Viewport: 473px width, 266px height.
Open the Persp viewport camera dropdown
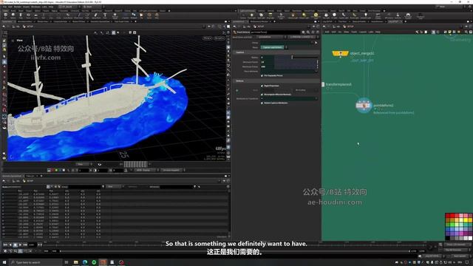pos(208,38)
